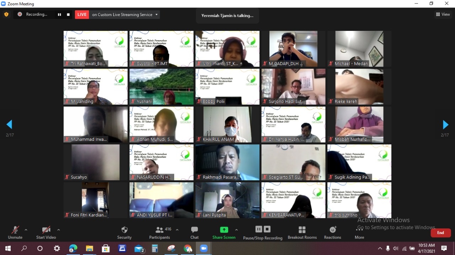Go to next gallery page with right arrow
This screenshot has width=455, height=255.
click(445, 124)
